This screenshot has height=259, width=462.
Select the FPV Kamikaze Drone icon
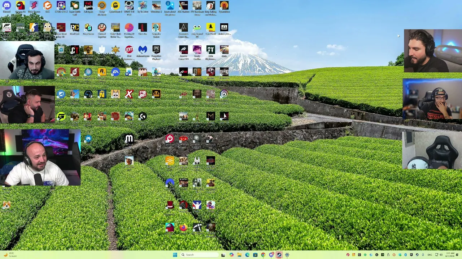click(197, 8)
